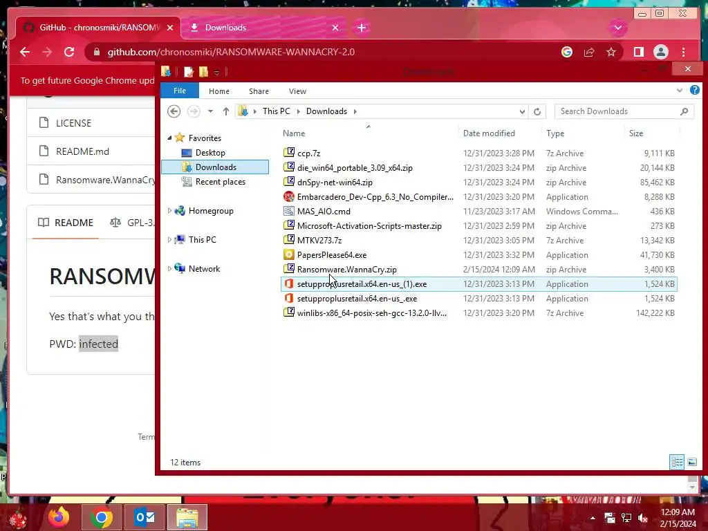This screenshot has height=531, width=708.
Task: Click the Chrome address bar URL
Action: pos(231,52)
